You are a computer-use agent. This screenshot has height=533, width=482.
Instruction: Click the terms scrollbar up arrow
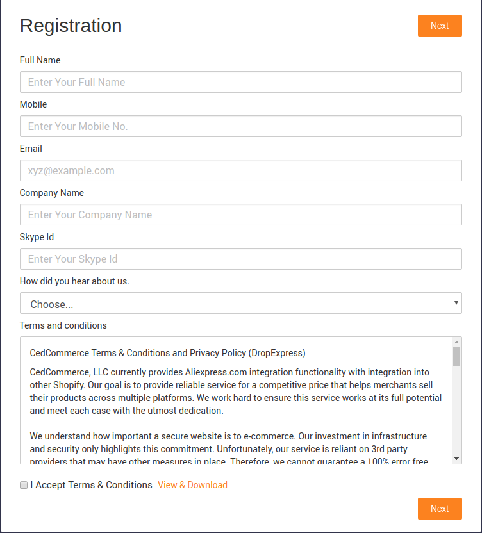456,341
